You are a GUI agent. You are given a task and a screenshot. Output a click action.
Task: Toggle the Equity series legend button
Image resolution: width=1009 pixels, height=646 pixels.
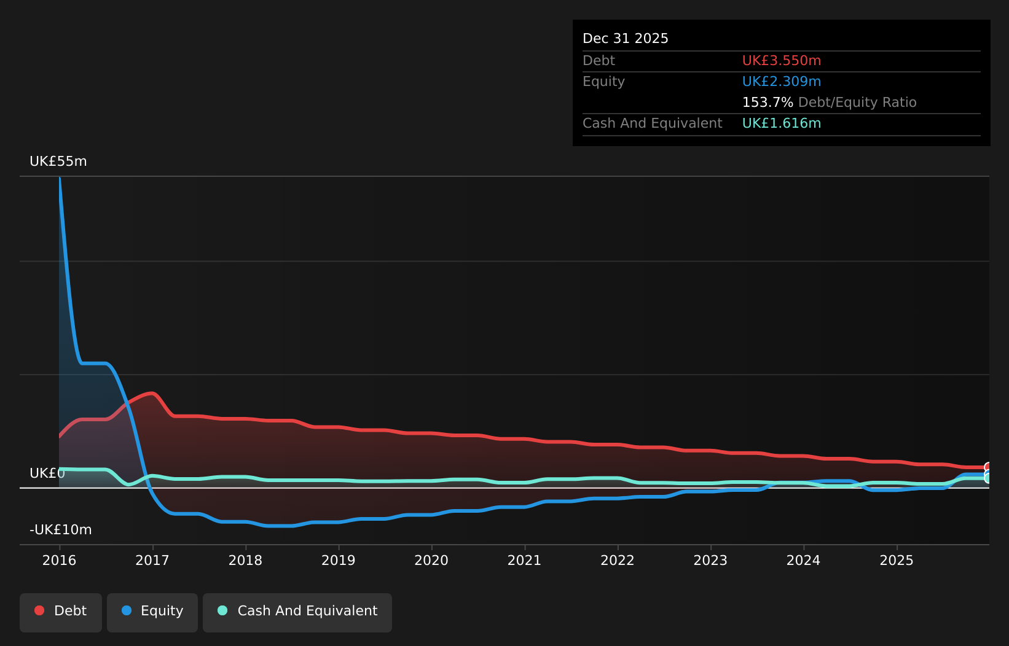pos(152,612)
